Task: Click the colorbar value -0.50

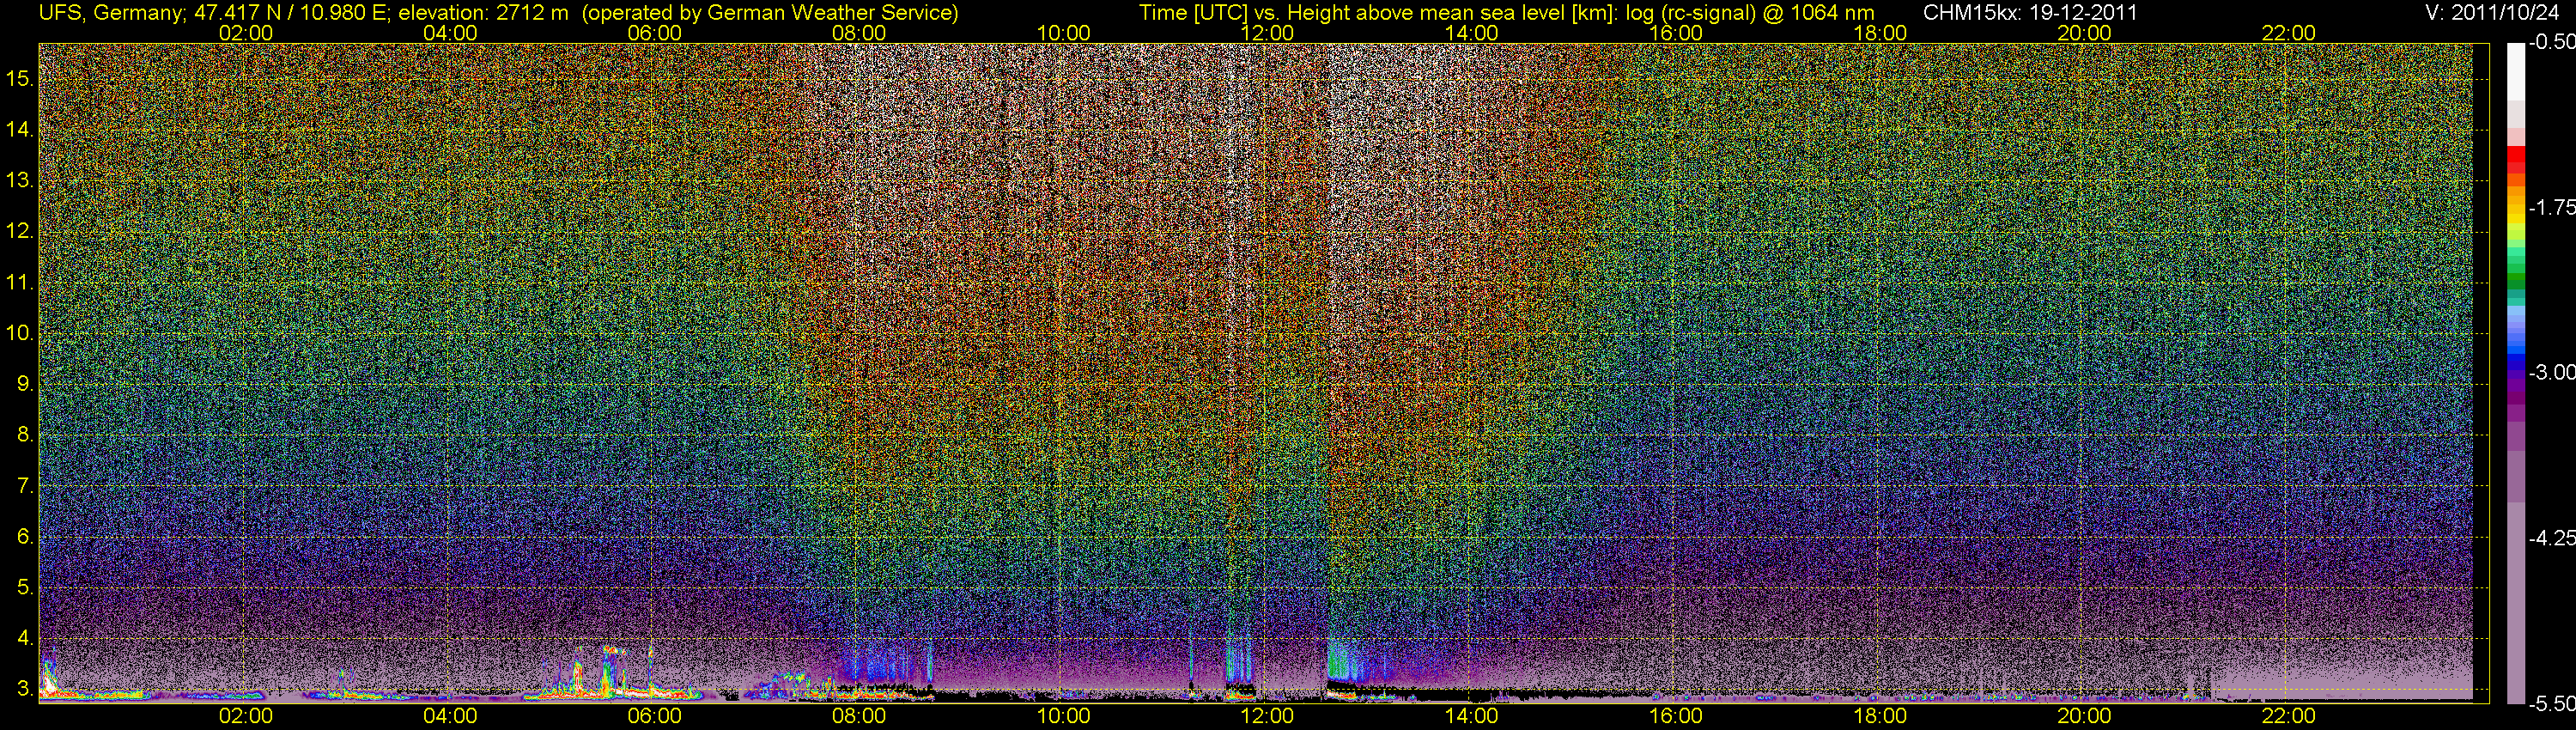Action: (x=2551, y=42)
